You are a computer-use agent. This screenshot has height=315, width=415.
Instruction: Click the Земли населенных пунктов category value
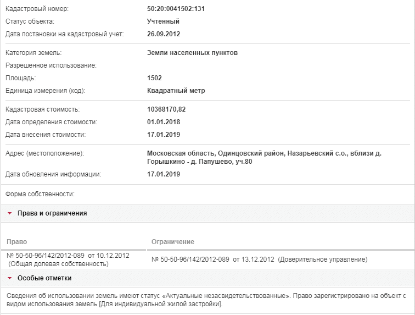193,53
